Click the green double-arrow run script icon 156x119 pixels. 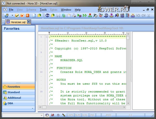[x=85, y=16]
